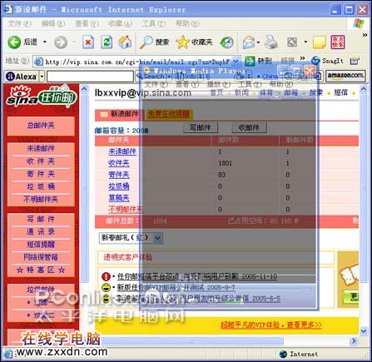Click the 写邮件 compose button
372x362 pixels.
201,127
